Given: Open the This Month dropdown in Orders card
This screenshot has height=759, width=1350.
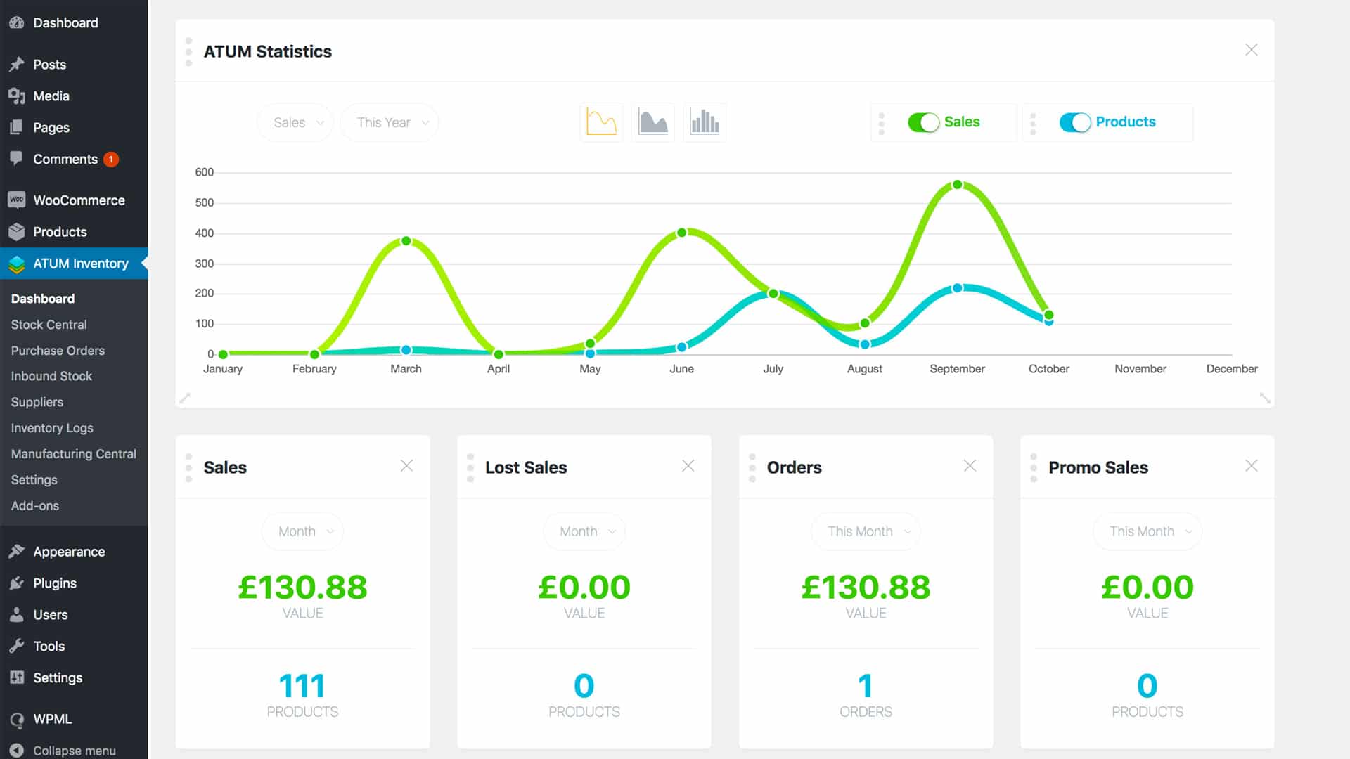Looking at the screenshot, I should [x=866, y=532].
